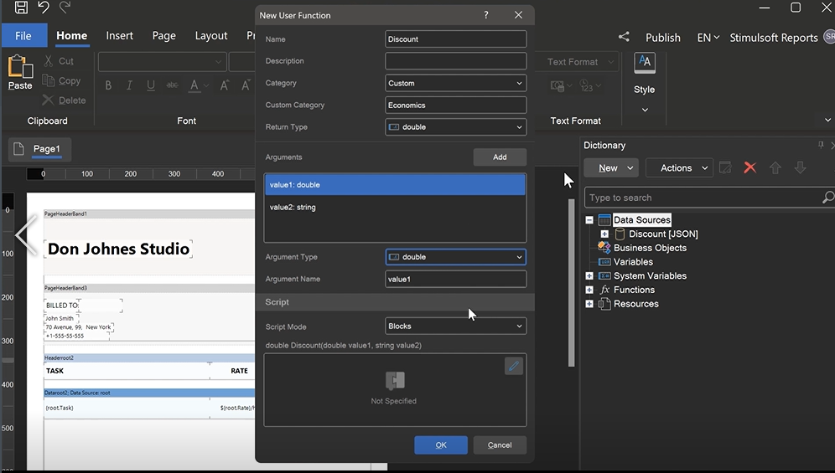Click the script edit pencil icon
This screenshot has width=835, height=473.
point(514,366)
